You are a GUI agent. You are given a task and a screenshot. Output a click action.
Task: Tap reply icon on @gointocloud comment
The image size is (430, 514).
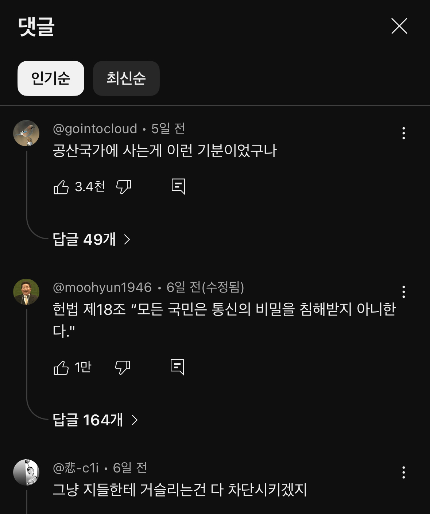[x=178, y=186]
